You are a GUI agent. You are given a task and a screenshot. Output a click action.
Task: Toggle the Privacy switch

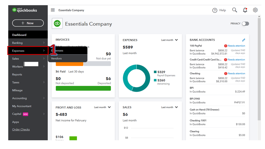pos(245,23)
